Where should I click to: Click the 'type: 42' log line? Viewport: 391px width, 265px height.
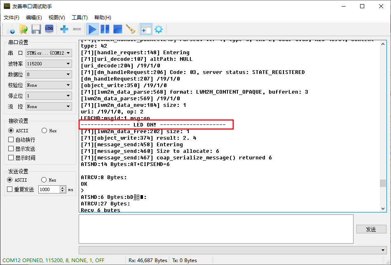tap(94, 46)
